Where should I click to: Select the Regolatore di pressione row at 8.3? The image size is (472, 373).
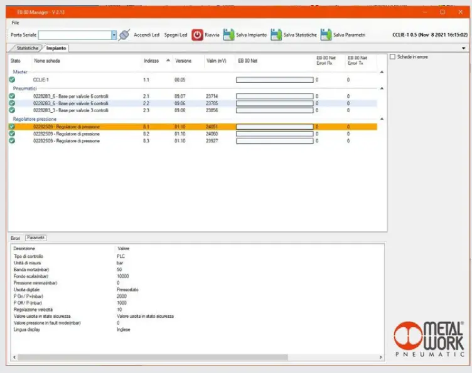coord(193,140)
